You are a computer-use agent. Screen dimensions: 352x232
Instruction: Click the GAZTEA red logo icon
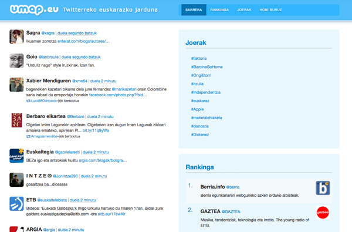pyautogui.click(x=323, y=213)
